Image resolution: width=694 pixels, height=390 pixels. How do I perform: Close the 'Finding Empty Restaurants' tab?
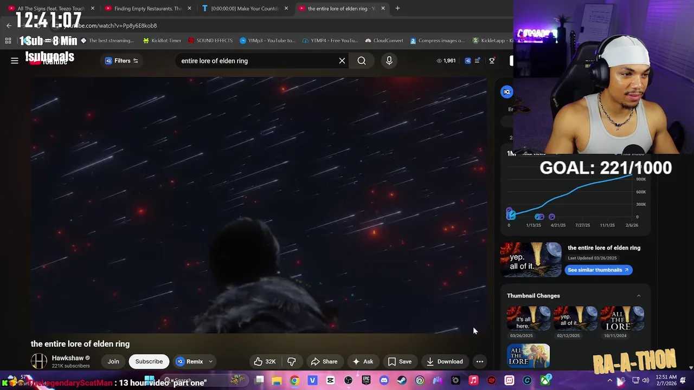189,8
